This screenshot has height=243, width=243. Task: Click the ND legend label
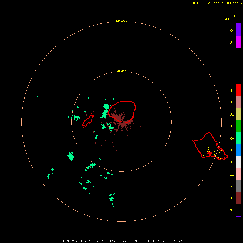(232, 210)
